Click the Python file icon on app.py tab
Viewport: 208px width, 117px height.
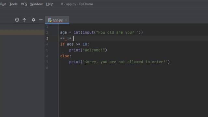point(50,20)
